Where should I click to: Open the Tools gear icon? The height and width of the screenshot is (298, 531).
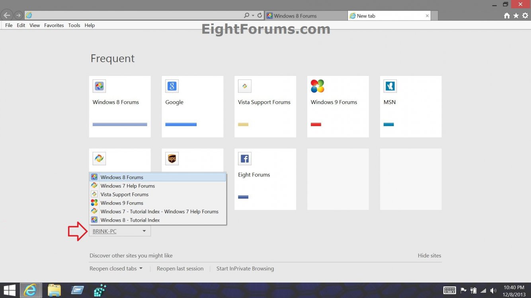[x=525, y=15]
